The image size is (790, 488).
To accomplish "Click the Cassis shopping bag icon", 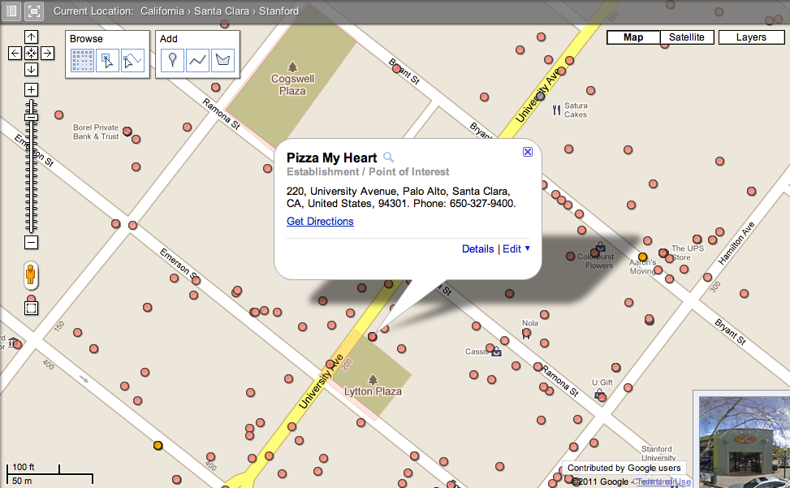I will click(497, 351).
